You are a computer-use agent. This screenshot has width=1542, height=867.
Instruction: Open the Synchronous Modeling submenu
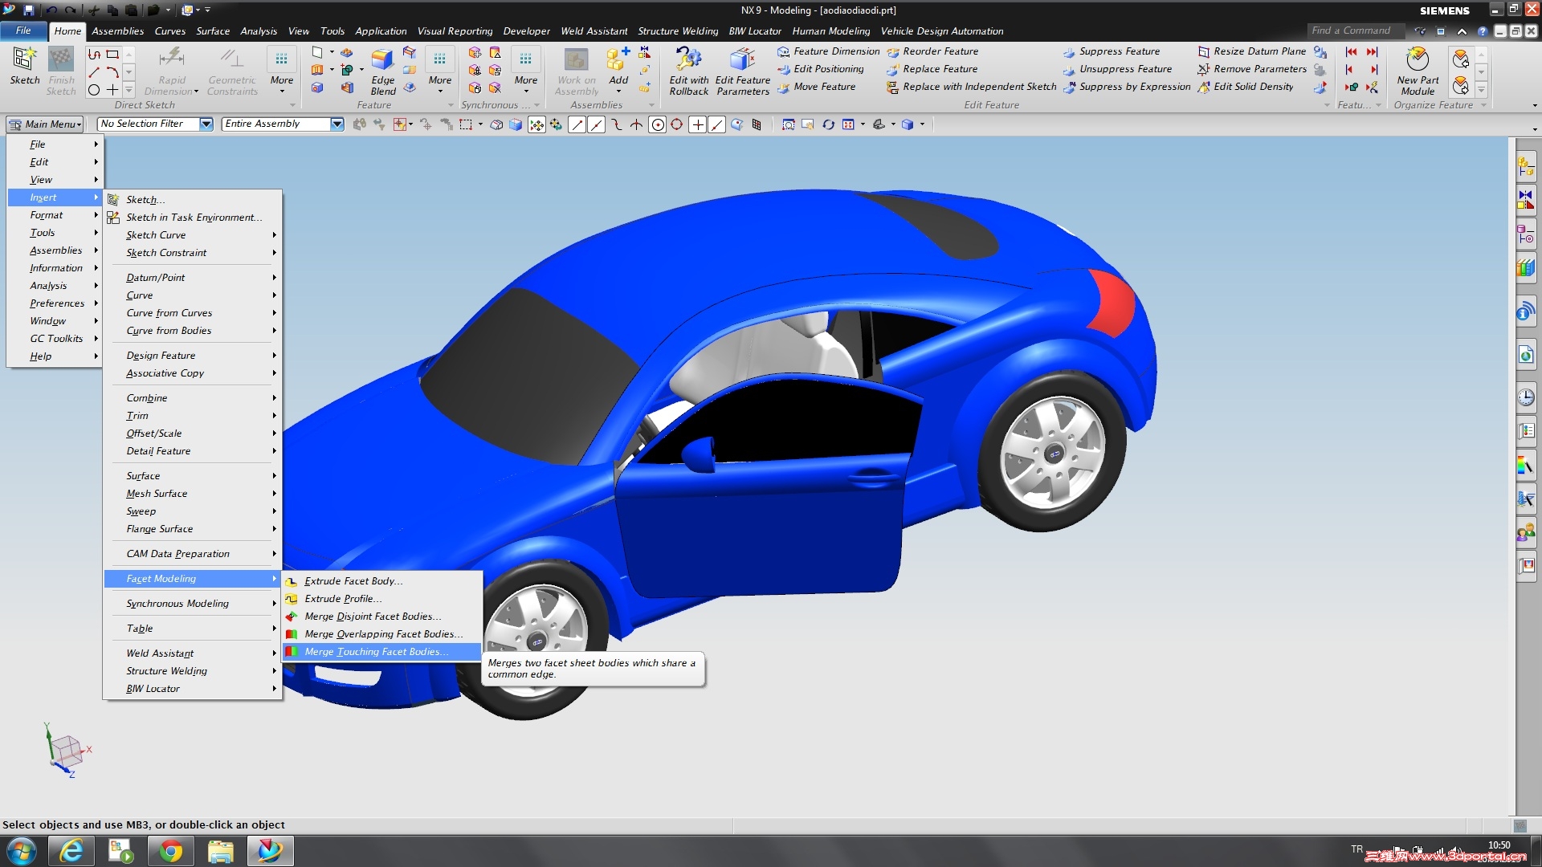pyautogui.click(x=193, y=604)
